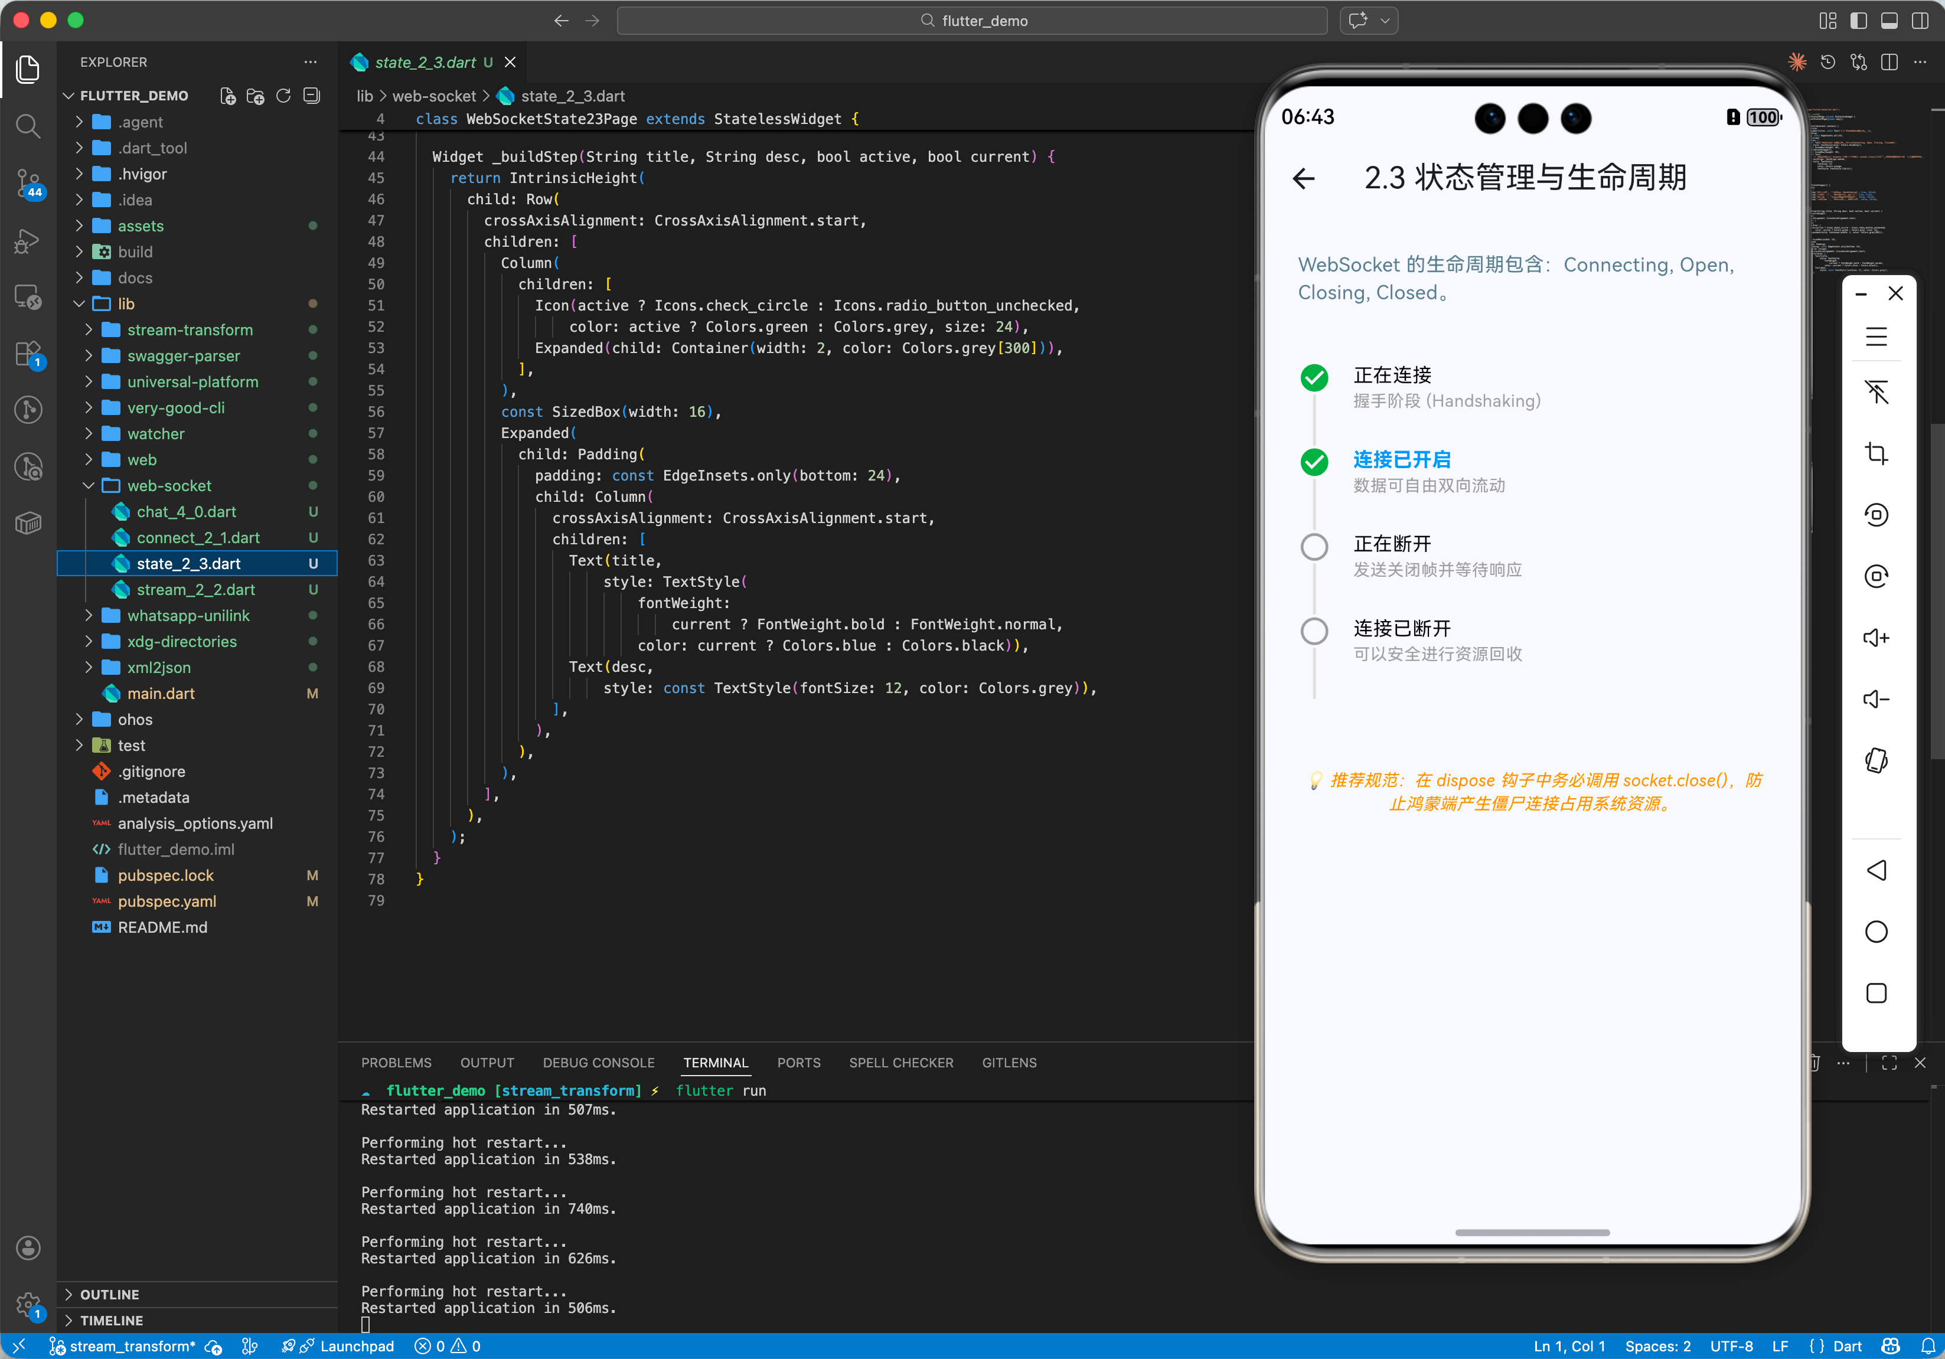1945x1359 pixels.
Task: Click Launchpad in the status bar
Action: [356, 1345]
